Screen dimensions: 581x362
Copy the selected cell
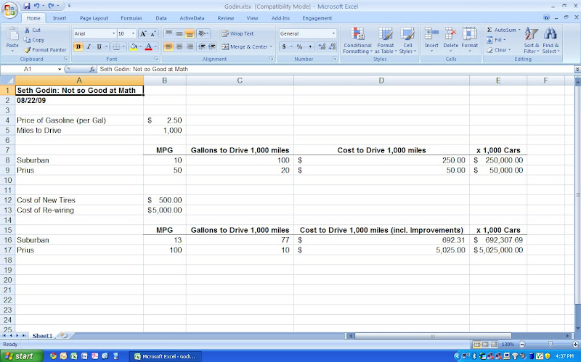pos(34,40)
